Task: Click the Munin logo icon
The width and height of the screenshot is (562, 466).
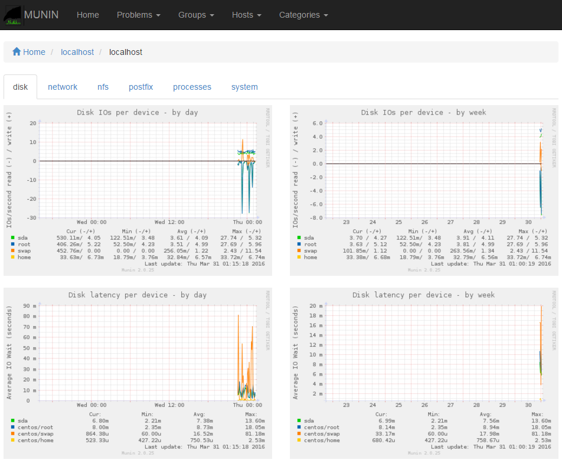Action: coord(12,15)
